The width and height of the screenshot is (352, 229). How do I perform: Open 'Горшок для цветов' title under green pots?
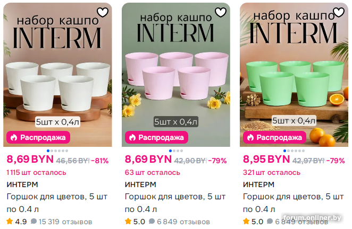(x=293, y=203)
